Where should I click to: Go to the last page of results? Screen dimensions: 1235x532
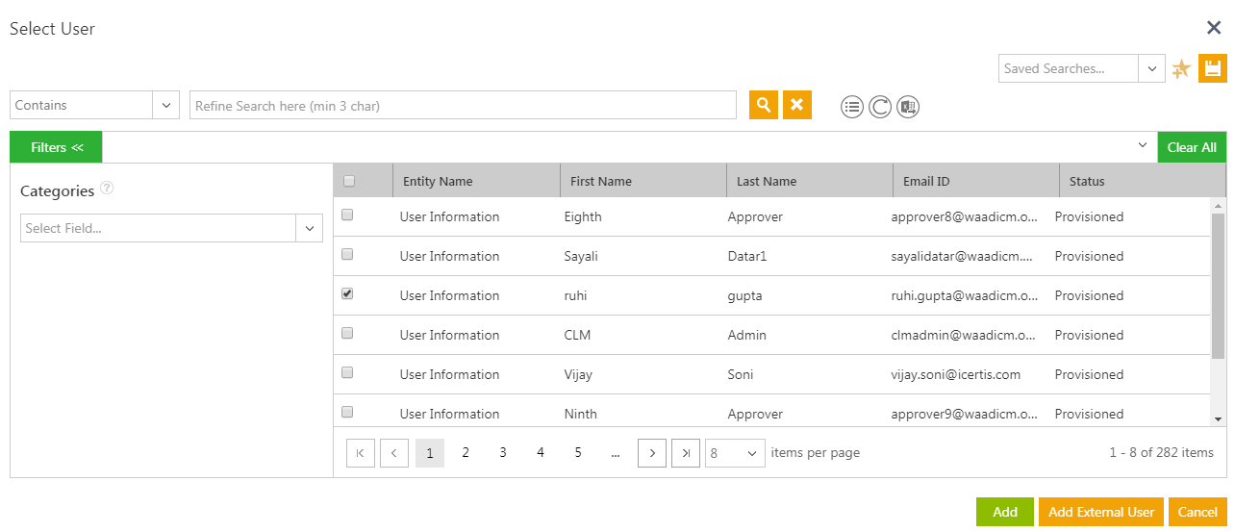tap(686, 453)
